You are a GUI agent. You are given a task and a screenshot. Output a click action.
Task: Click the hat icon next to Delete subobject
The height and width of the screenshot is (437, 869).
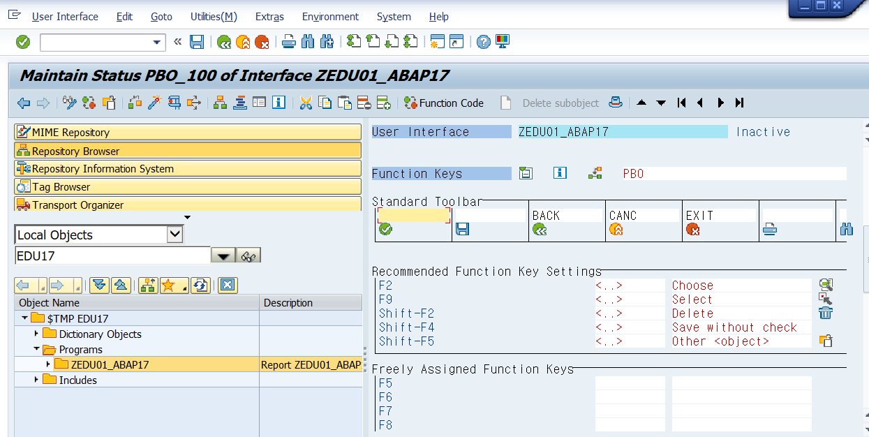pos(616,103)
